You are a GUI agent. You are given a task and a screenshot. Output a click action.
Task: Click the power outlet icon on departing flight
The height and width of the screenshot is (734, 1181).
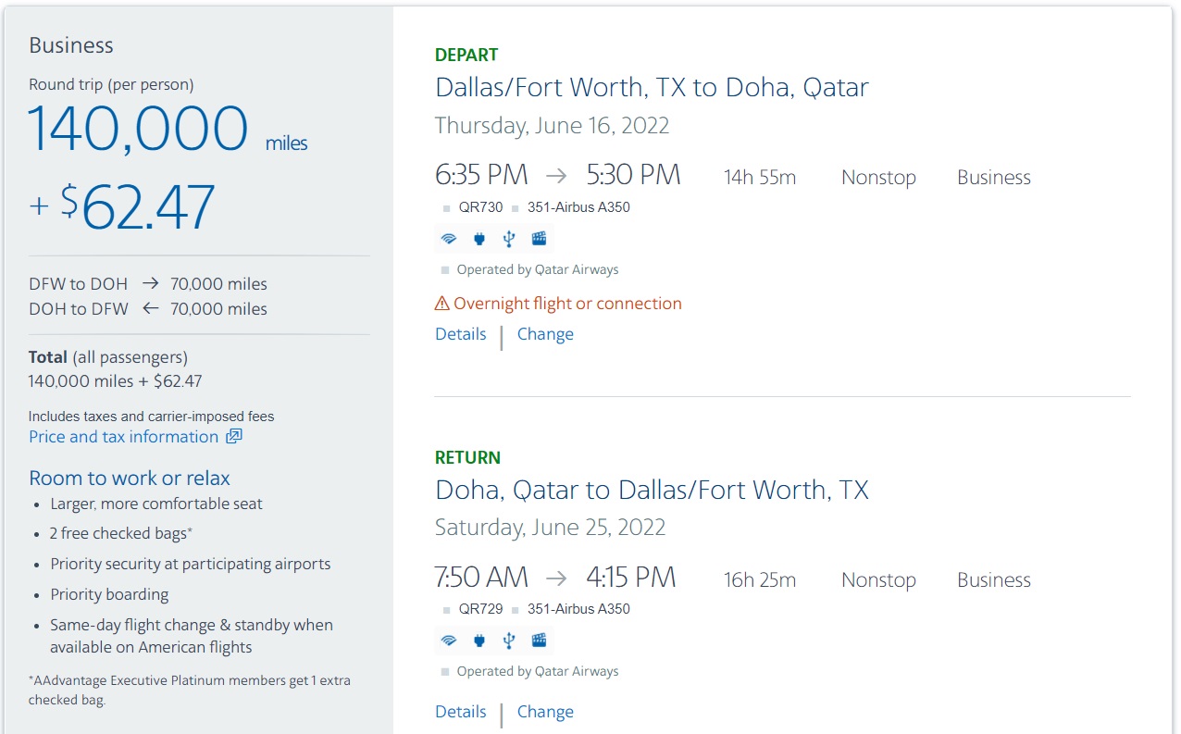[x=479, y=239]
